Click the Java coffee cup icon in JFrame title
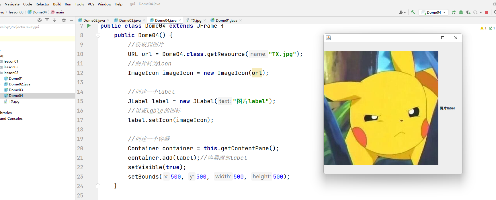This screenshot has width=496, height=200. (329, 38)
